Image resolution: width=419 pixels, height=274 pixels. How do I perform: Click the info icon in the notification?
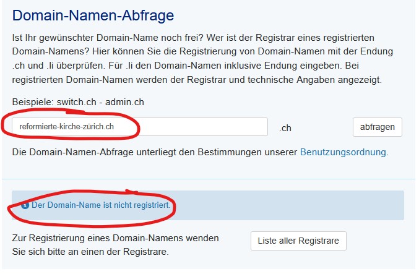point(25,205)
